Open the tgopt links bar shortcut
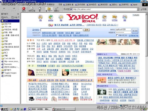The height and width of the screenshot is (111, 148). coord(134,4)
